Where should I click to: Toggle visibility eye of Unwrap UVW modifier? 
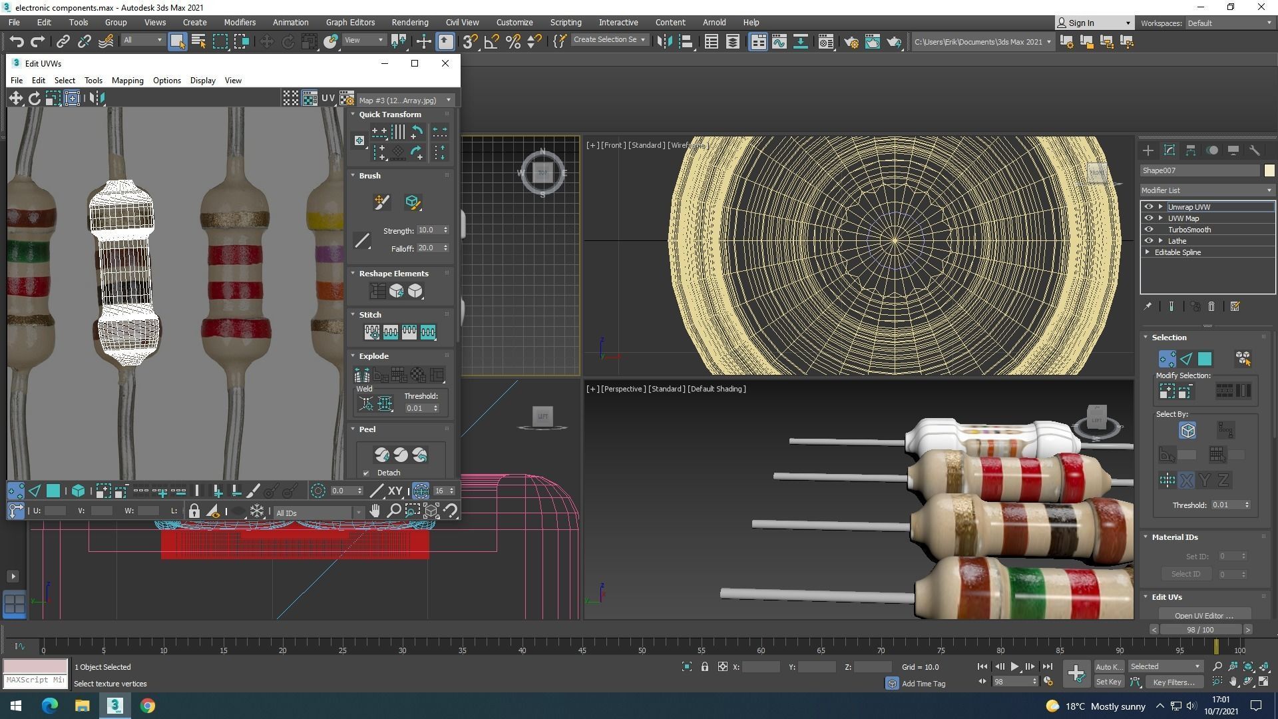click(x=1148, y=207)
